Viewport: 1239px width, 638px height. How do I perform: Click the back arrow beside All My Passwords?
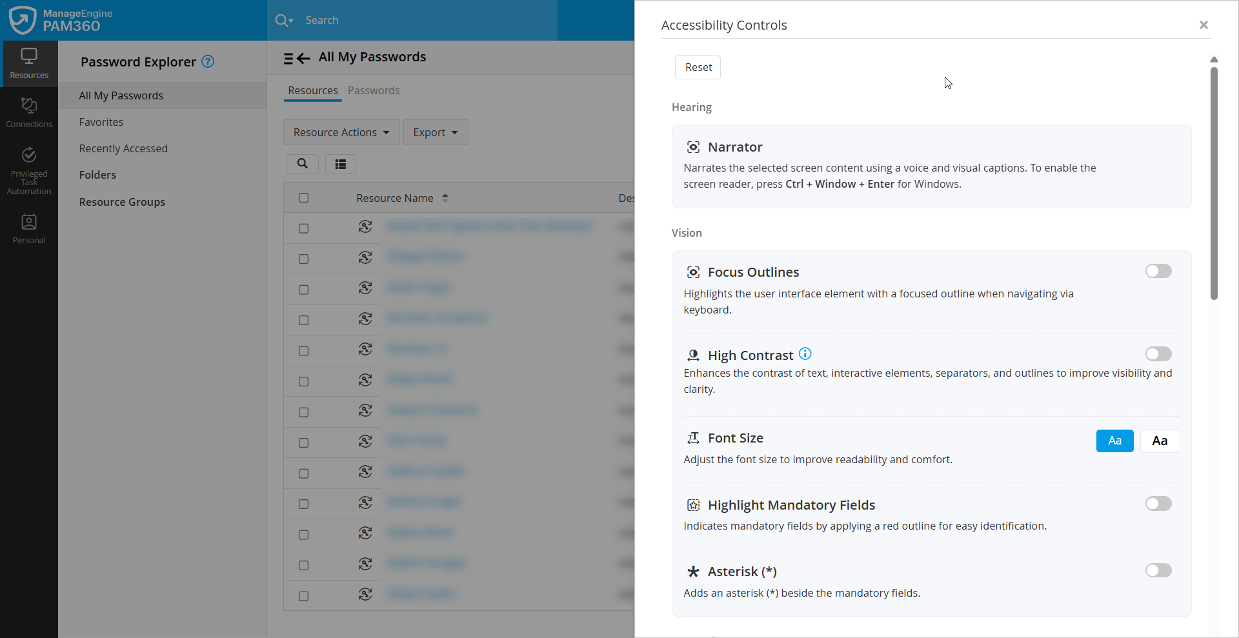[303, 58]
